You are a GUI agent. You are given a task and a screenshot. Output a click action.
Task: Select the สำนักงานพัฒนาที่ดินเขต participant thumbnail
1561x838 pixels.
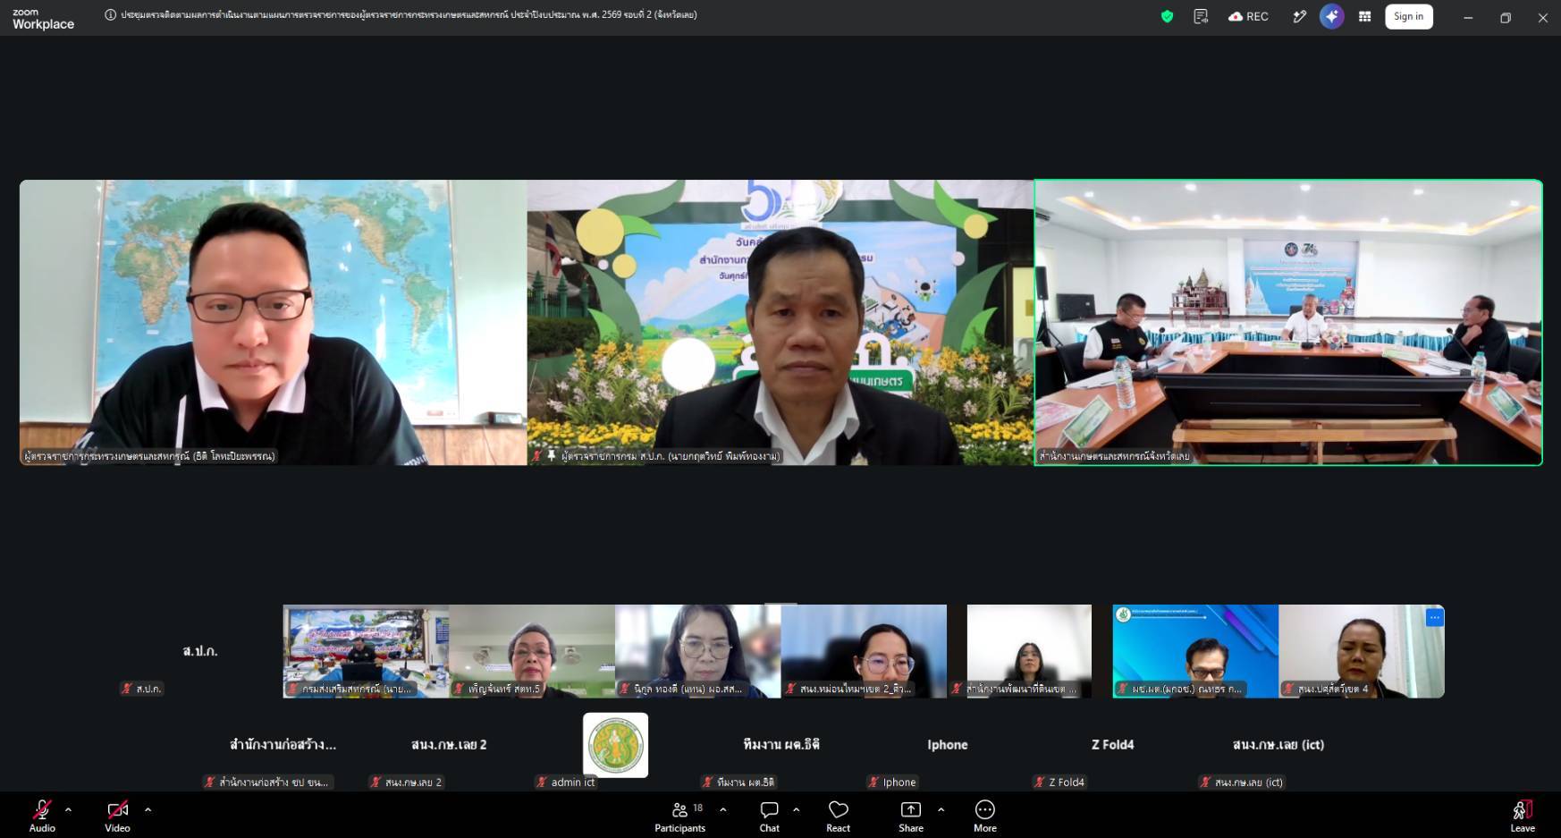(x=1029, y=651)
